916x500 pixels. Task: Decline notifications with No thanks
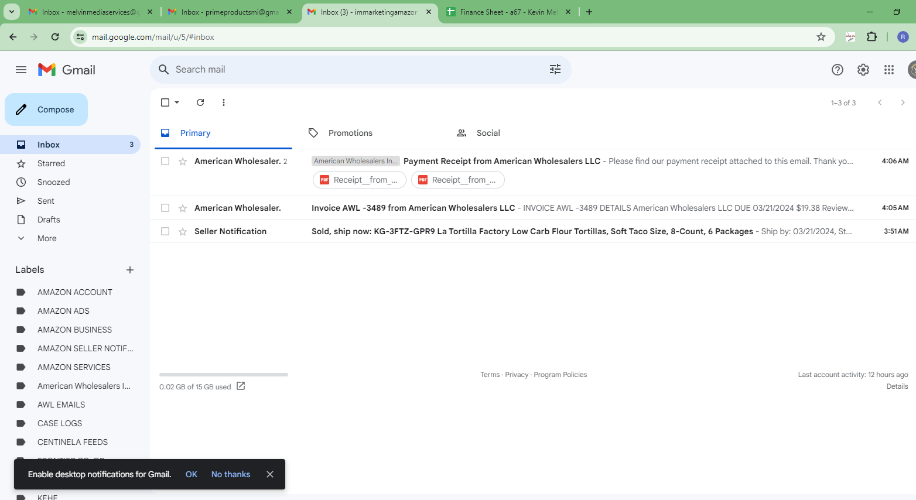coord(231,474)
